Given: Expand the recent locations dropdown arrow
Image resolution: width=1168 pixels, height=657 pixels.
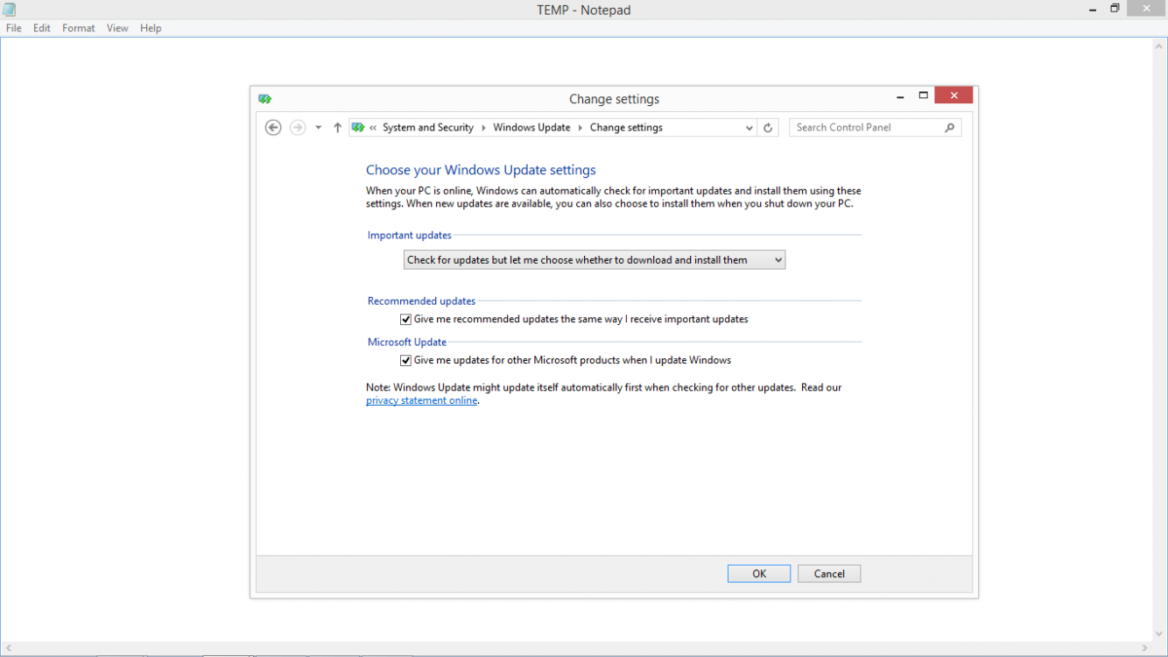Looking at the screenshot, I should (x=318, y=128).
